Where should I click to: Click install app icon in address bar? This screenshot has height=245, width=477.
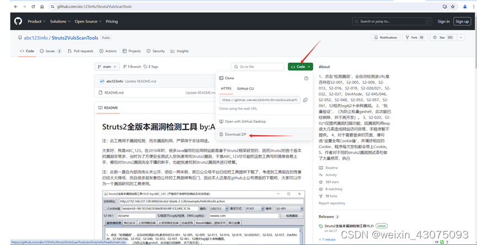[445, 7]
